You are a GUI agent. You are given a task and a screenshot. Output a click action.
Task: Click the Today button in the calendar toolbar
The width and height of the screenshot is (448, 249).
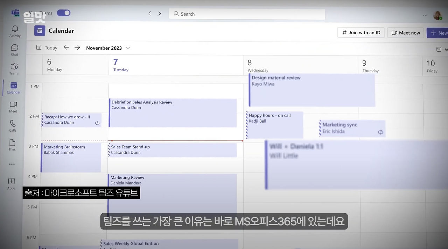pos(51,48)
